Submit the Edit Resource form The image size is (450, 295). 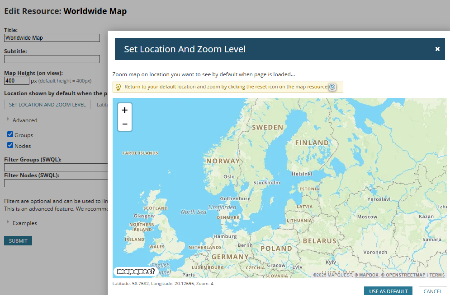click(x=18, y=240)
